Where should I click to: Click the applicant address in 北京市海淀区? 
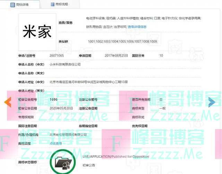click(89, 82)
